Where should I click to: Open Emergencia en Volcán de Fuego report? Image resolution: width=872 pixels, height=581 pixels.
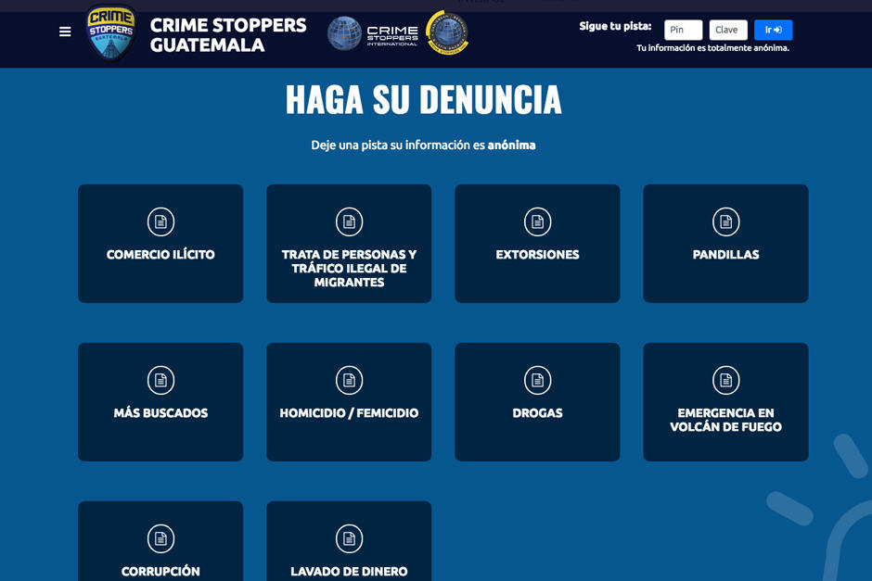[x=725, y=420]
